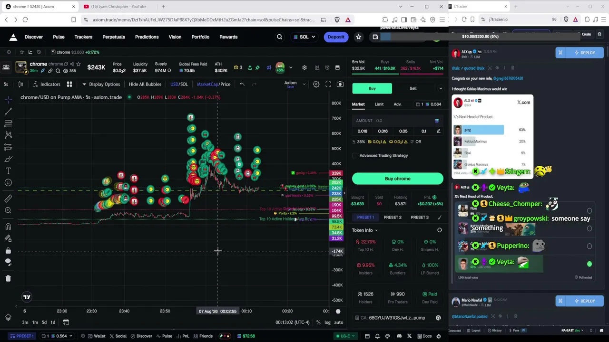Reload the Axiom browser page

tap(25, 19)
